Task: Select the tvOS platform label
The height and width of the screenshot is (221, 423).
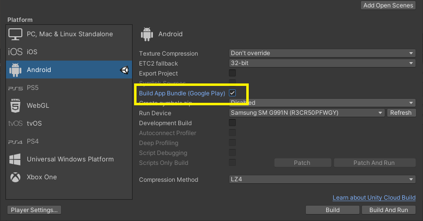Action: coord(34,123)
